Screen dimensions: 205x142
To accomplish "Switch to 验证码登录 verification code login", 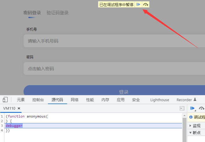I will [x=58, y=13].
